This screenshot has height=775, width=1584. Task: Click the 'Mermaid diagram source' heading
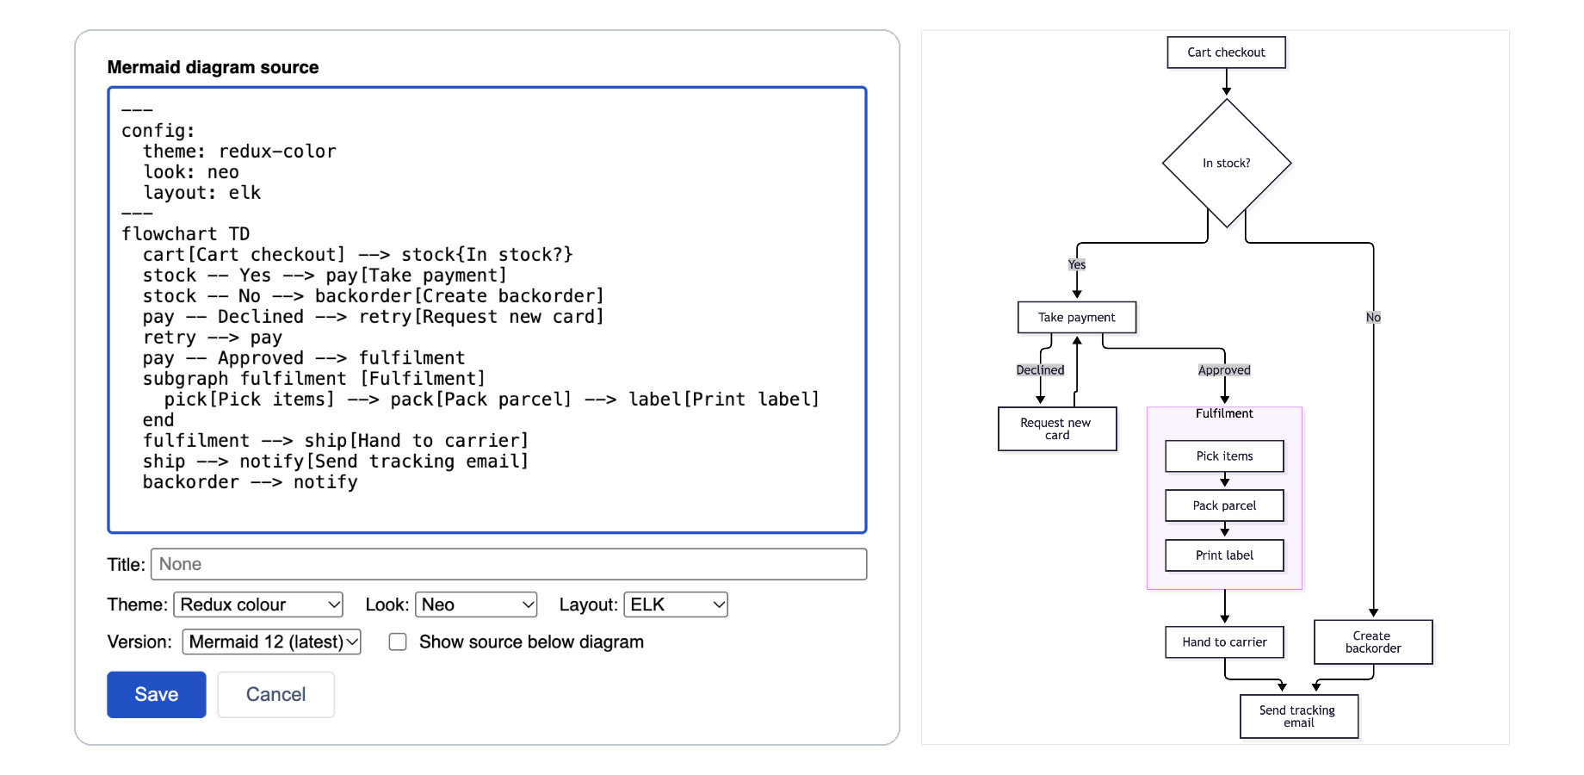coord(213,67)
